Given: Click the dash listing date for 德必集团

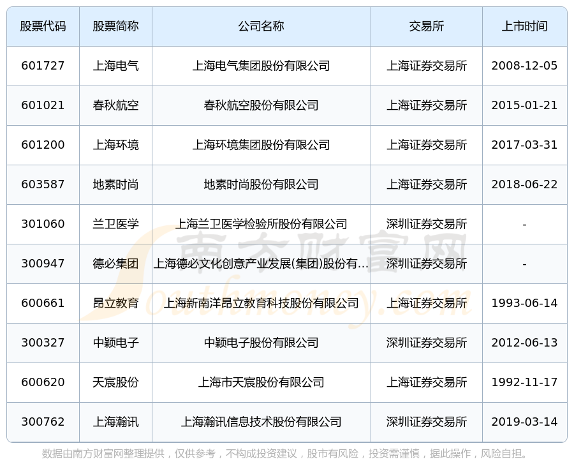Looking at the screenshot, I should [525, 264].
